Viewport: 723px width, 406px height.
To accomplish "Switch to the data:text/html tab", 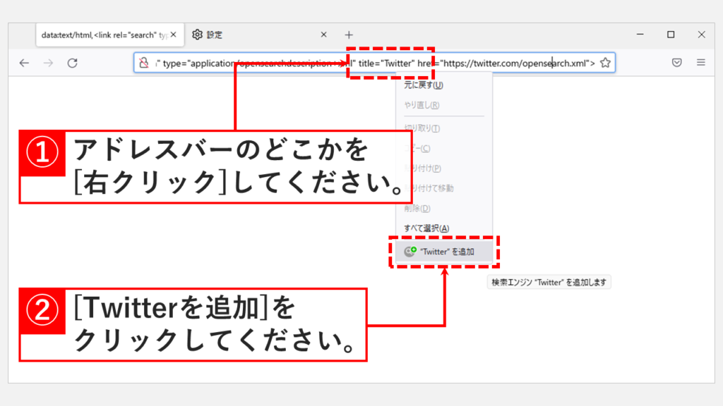I will 107,35.
